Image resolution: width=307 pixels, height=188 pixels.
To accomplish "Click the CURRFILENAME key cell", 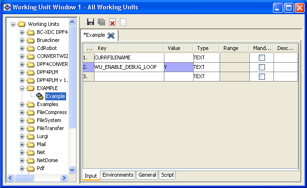I will 129,57.
